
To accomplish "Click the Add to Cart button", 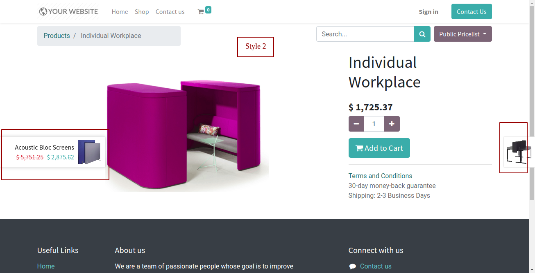I will pos(379,148).
